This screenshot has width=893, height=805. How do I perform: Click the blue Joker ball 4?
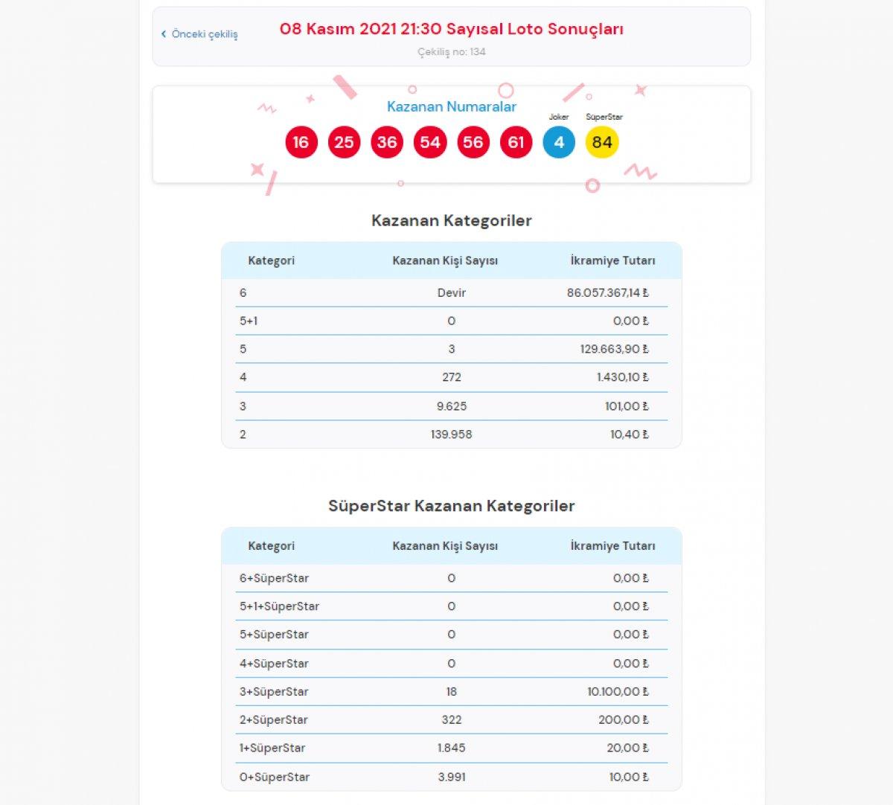pos(559,142)
